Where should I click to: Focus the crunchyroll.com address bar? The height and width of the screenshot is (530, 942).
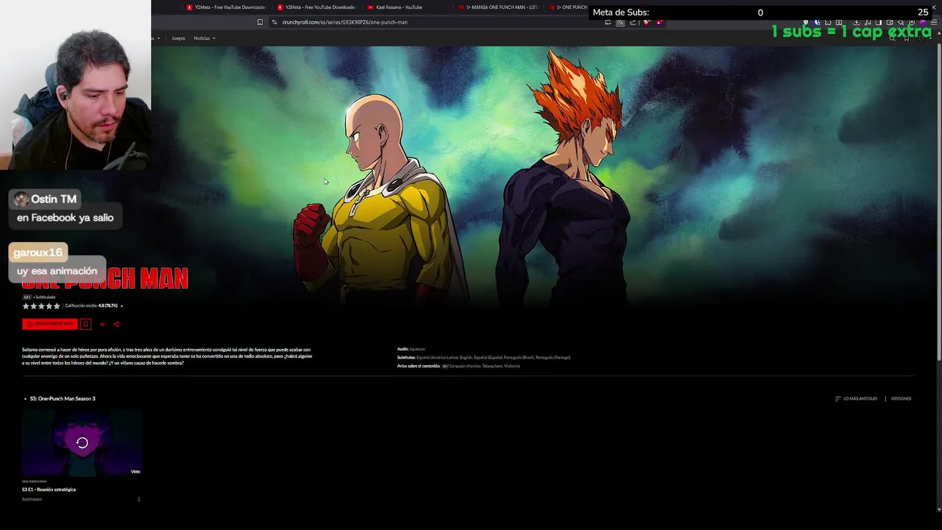[434, 22]
